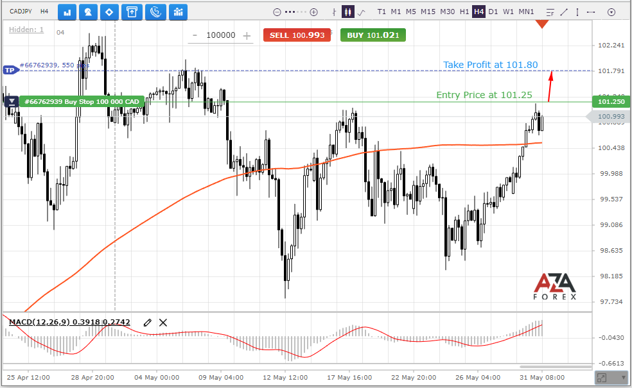The width and height of the screenshot is (632, 388).
Task: Choose the Fibonacci levels drawing tool
Action: (550, 12)
